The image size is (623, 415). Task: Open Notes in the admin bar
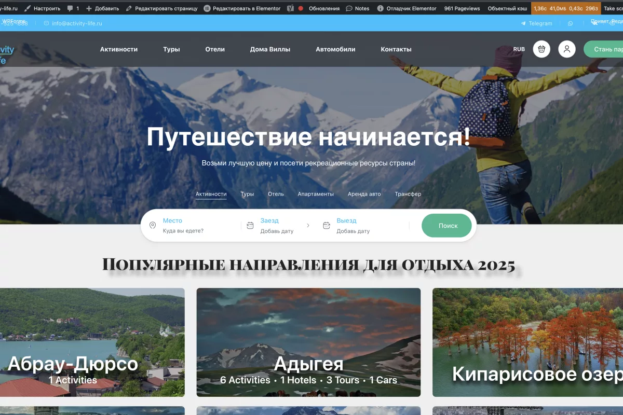(x=358, y=8)
